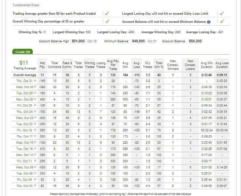Viewport: 241px width, 196px height.
Task: Click the Avg Win column header
Action: point(125,65)
